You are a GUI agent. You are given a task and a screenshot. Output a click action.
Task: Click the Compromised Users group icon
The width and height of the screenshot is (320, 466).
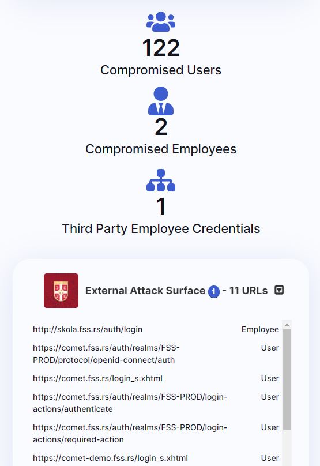click(161, 21)
